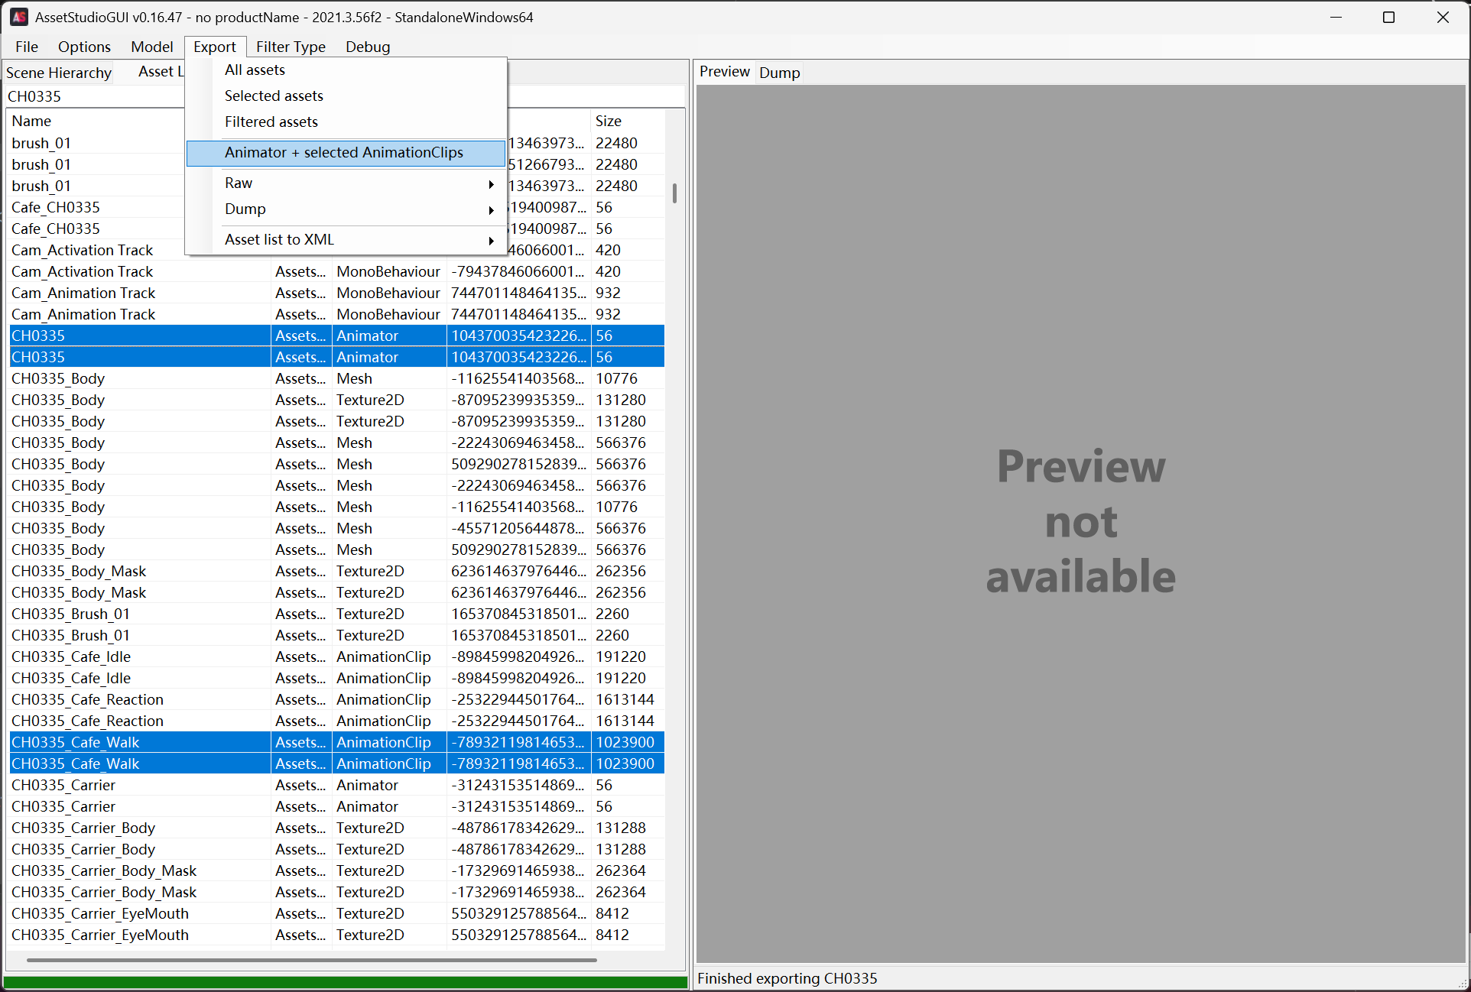The image size is (1471, 992).
Task: Click Selected assets in Export menu
Action: pyautogui.click(x=274, y=96)
